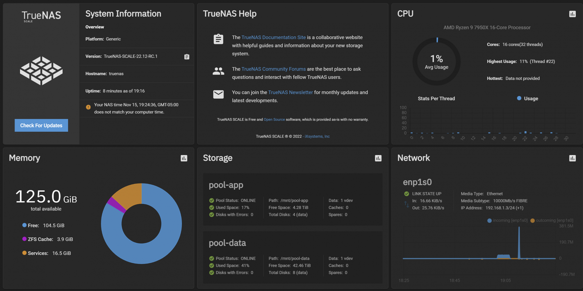Click the Free memory blue color dot
583x291 pixels.
(x=24, y=225)
